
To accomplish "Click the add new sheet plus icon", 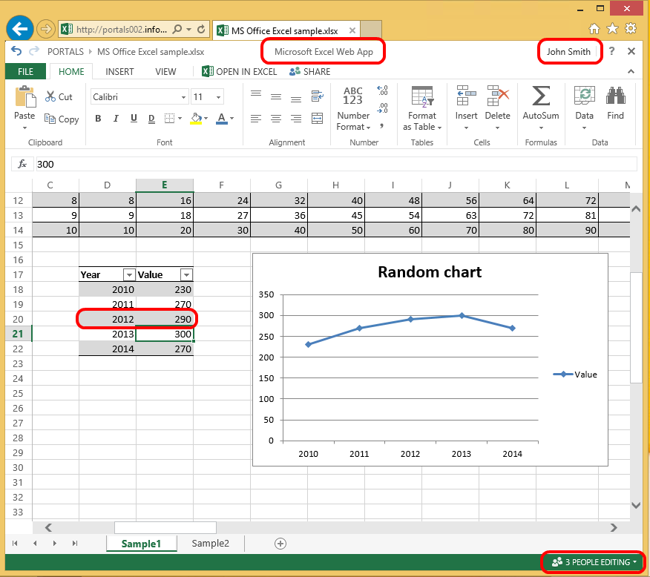I will click(280, 544).
